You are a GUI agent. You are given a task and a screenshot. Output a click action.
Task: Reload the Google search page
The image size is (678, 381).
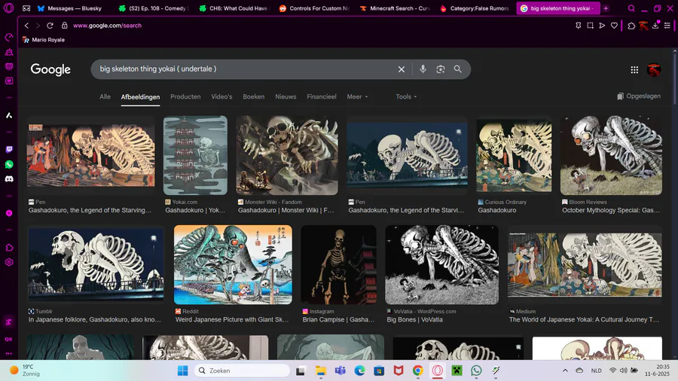[50, 26]
